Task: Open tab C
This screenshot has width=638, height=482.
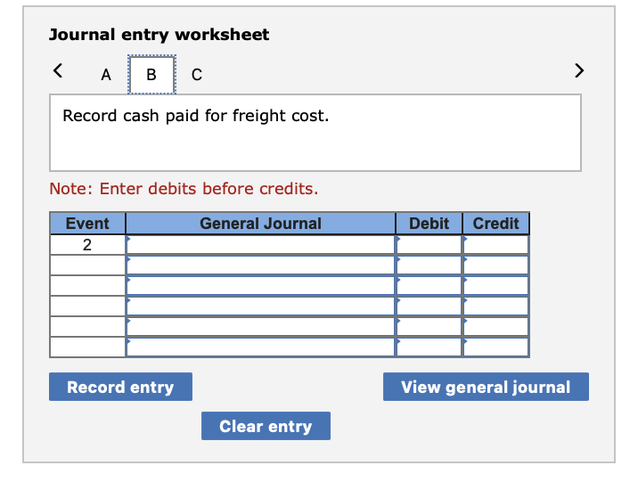Action: click(197, 75)
